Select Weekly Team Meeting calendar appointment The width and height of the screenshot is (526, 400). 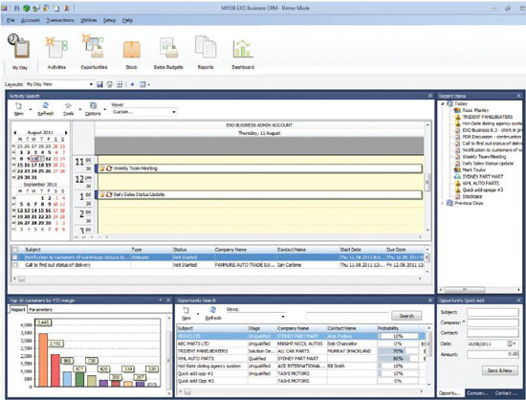point(258,168)
